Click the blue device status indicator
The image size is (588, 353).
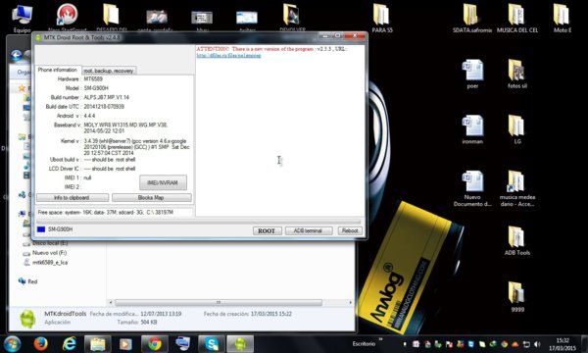(x=41, y=229)
